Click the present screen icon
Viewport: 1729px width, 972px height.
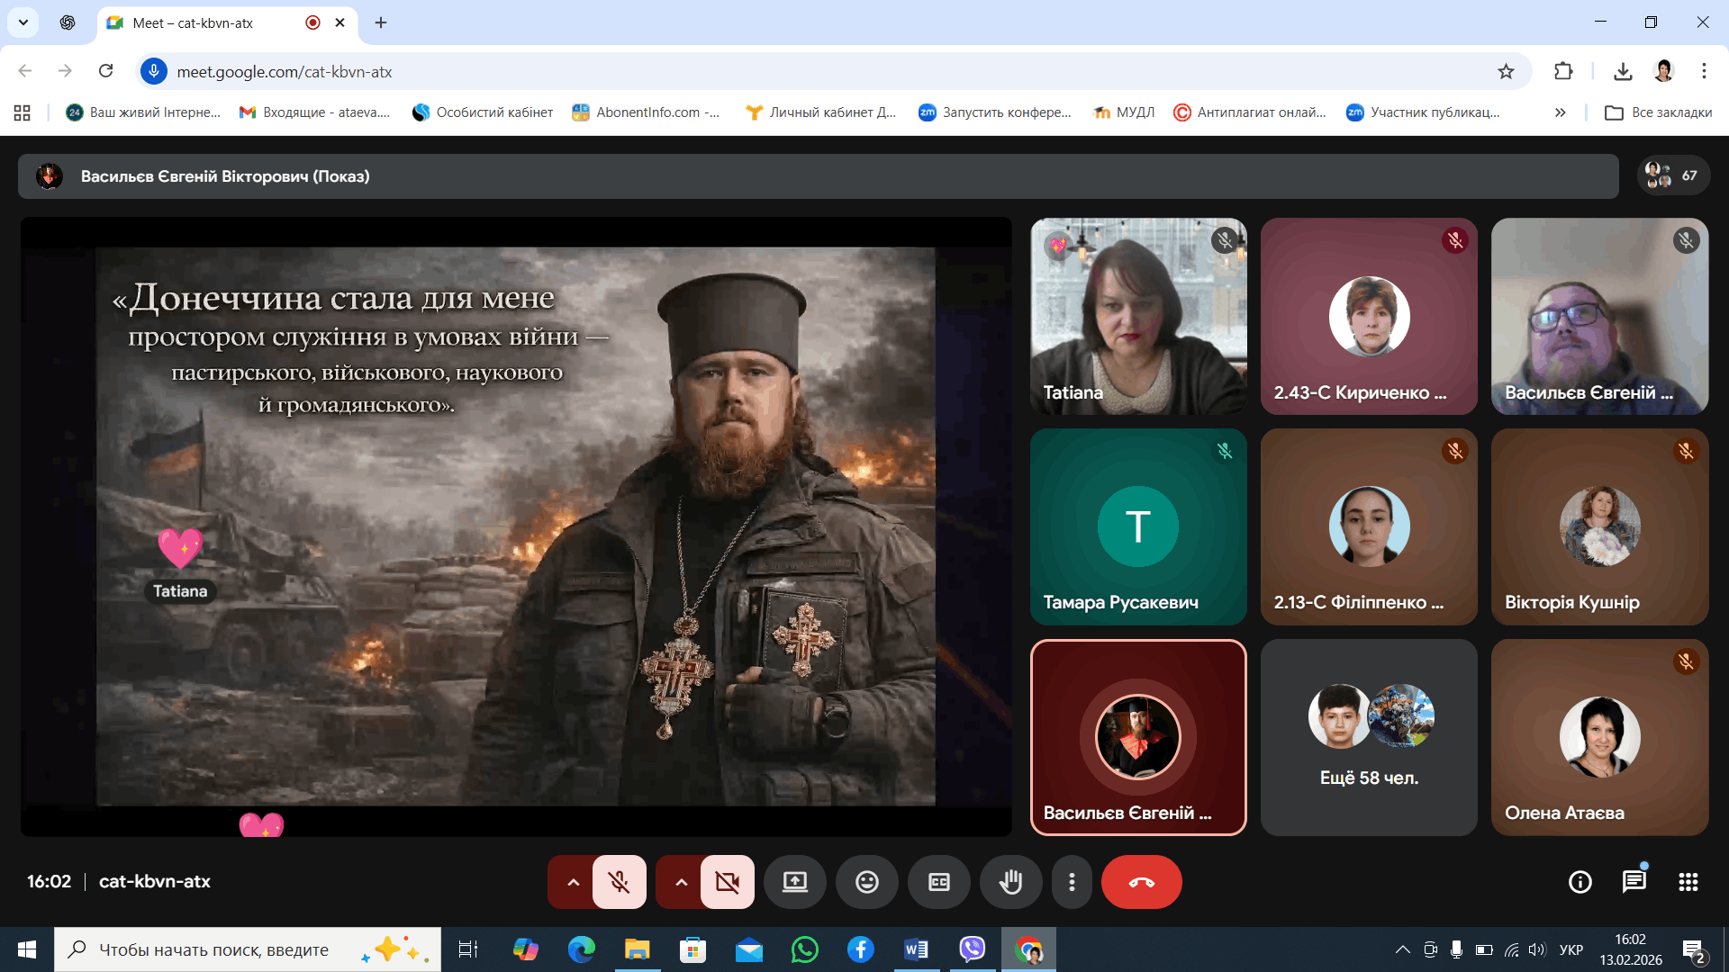[x=794, y=882]
